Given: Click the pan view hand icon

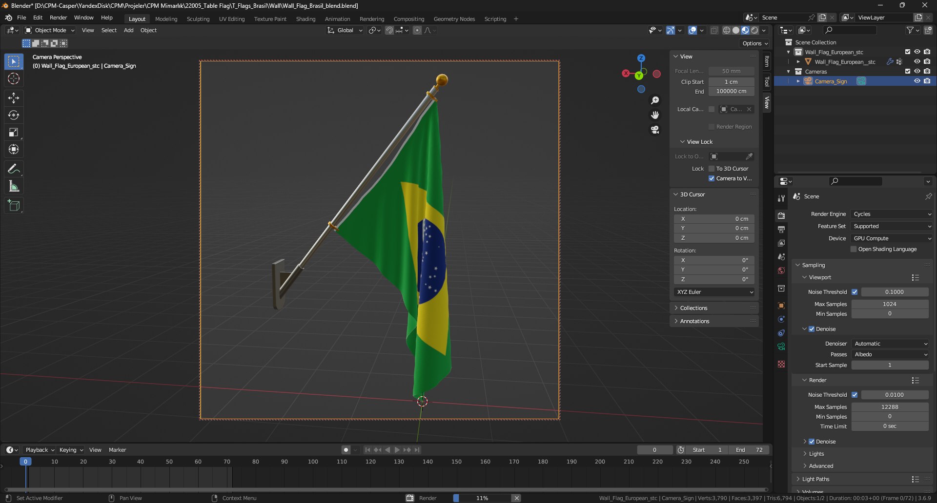Looking at the screenshot, I should pyautogui.click(x=655, y=115).
